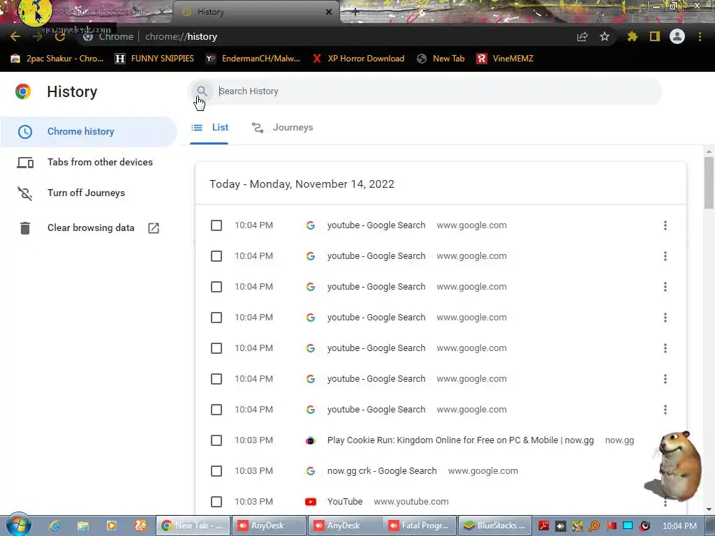Open the UC Browser taskbar icon

[x=140, y=526]
